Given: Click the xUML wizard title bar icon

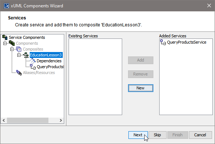Looking at the screenshot, I should (x=6, y=6).
